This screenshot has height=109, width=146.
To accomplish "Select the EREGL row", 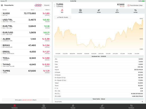I will (x=26, y=52).
